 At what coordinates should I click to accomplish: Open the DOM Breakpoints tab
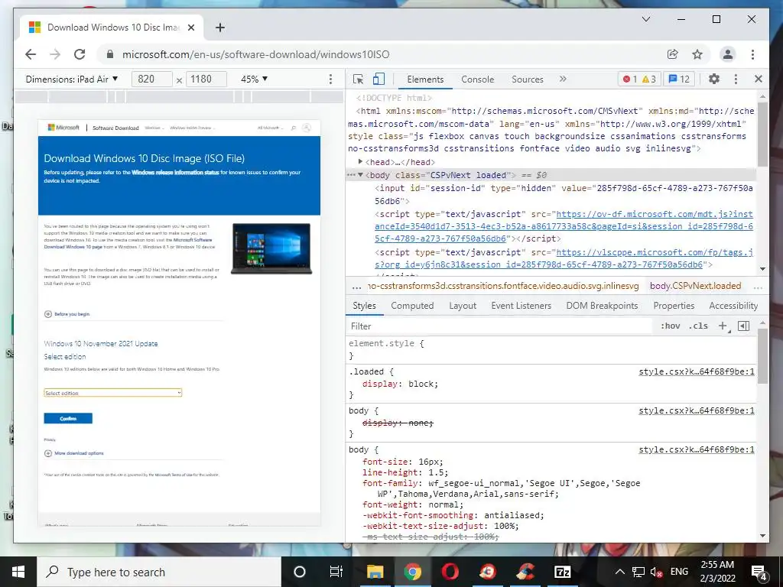click(x=602, y=306)
